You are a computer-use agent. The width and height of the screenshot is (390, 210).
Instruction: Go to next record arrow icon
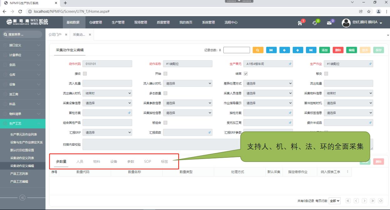click(298, 50)
